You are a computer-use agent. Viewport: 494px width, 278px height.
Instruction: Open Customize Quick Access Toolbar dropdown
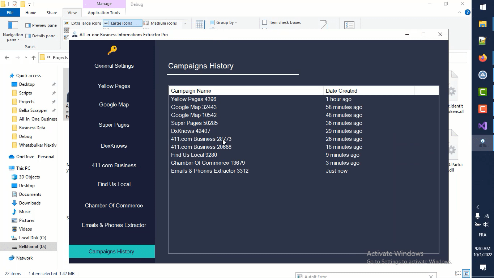pyautogui.click(x=30, y=4)
